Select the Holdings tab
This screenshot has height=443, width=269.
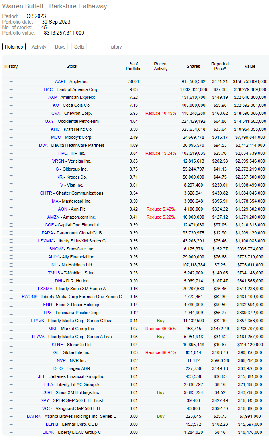pos(14,47)
